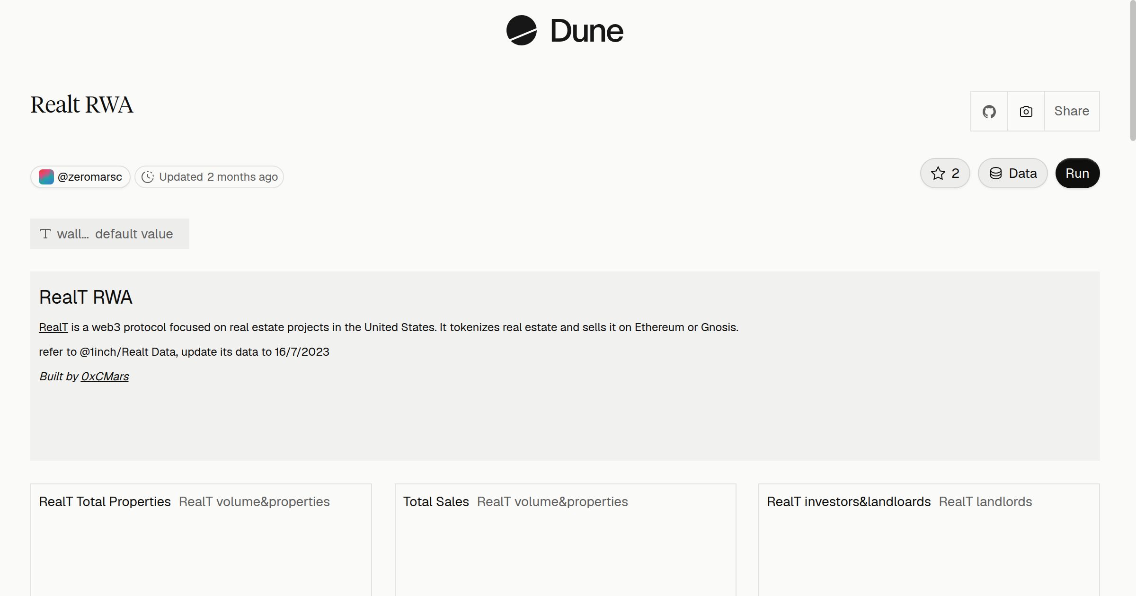Click the text 'refer to @1inch/Realt Data'
Screen dimensions: 1136x596
[107, 352]
